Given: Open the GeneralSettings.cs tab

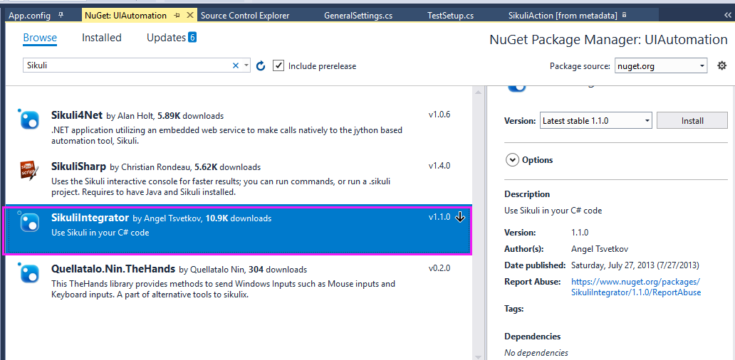Looking at the screenshot, I should 358,16.
